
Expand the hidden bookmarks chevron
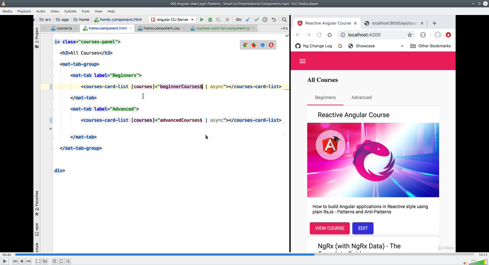[402, 46]
